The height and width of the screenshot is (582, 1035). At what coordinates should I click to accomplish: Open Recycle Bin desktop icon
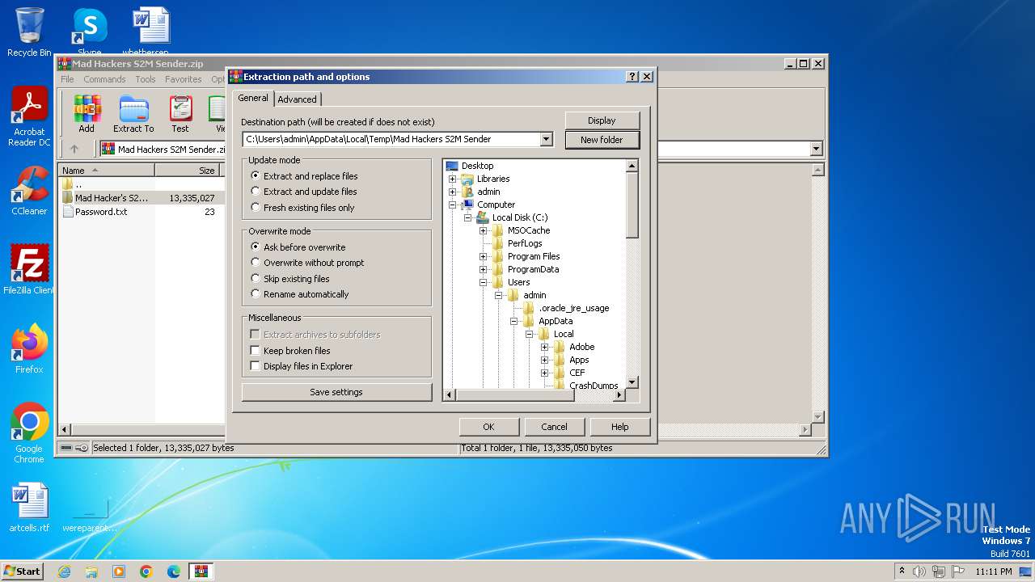pyautogui.click(x=29, y=32)
